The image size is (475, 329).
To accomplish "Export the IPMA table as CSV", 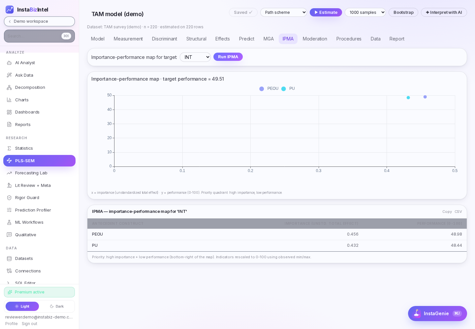I will point(458,212).
